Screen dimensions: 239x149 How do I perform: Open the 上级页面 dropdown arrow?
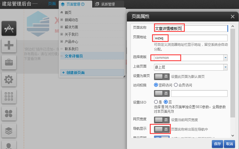[225, 67]
